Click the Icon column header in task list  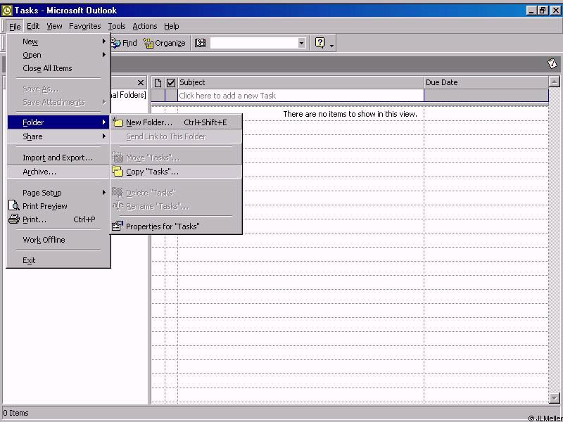[x=158, y=82]
